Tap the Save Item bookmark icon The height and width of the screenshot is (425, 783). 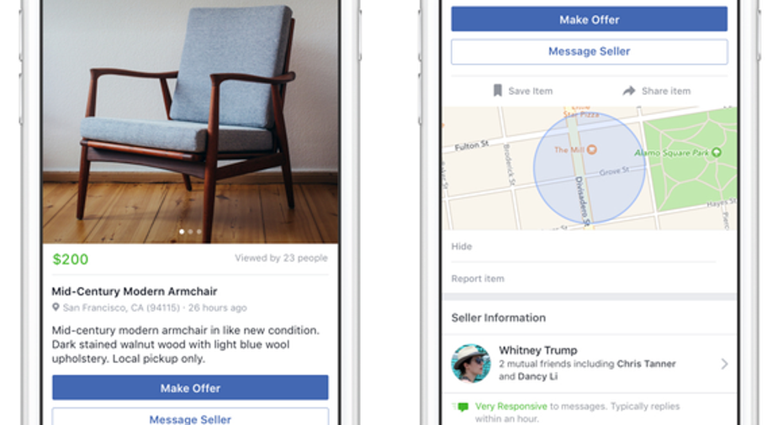(497, 90)
